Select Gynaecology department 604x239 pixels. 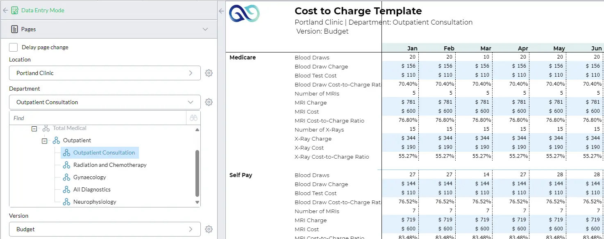[x=90, y=177]
